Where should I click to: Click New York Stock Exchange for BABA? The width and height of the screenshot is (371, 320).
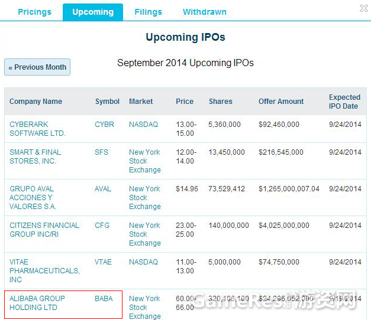(x=145, y=307)
